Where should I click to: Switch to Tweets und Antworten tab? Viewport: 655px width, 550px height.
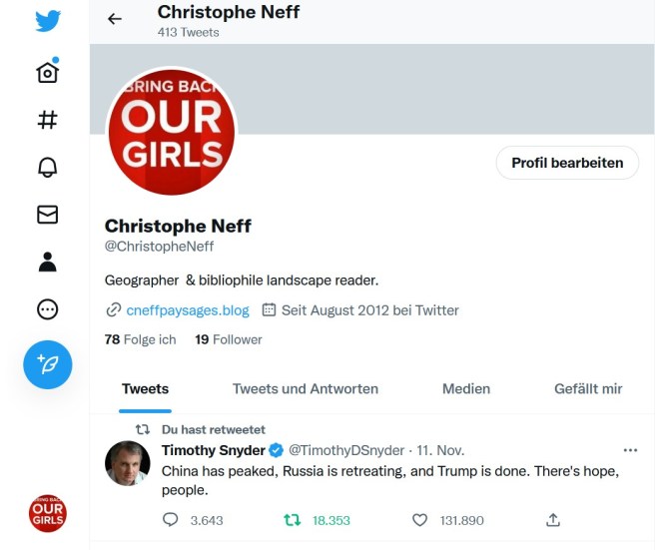[x=306, y=388]
